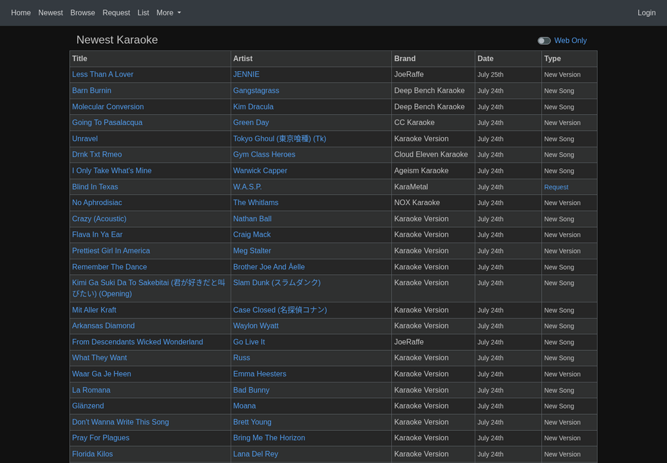Open artist The Whitlams

(x=256, y=203)
